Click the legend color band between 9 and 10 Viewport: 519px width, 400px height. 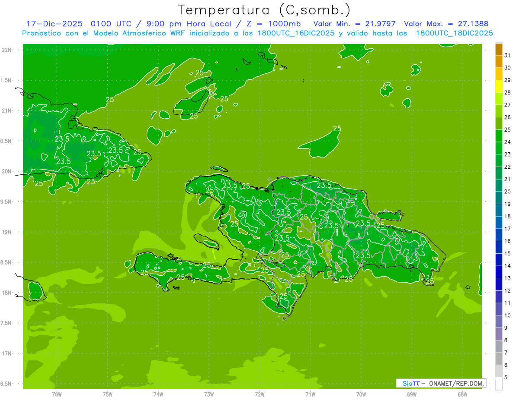click(499, 321)
